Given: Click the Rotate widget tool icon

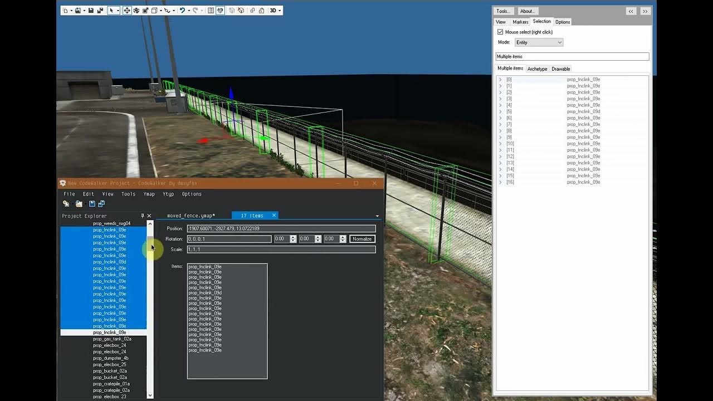Looking at the screenshot, I should pos(136,11).
